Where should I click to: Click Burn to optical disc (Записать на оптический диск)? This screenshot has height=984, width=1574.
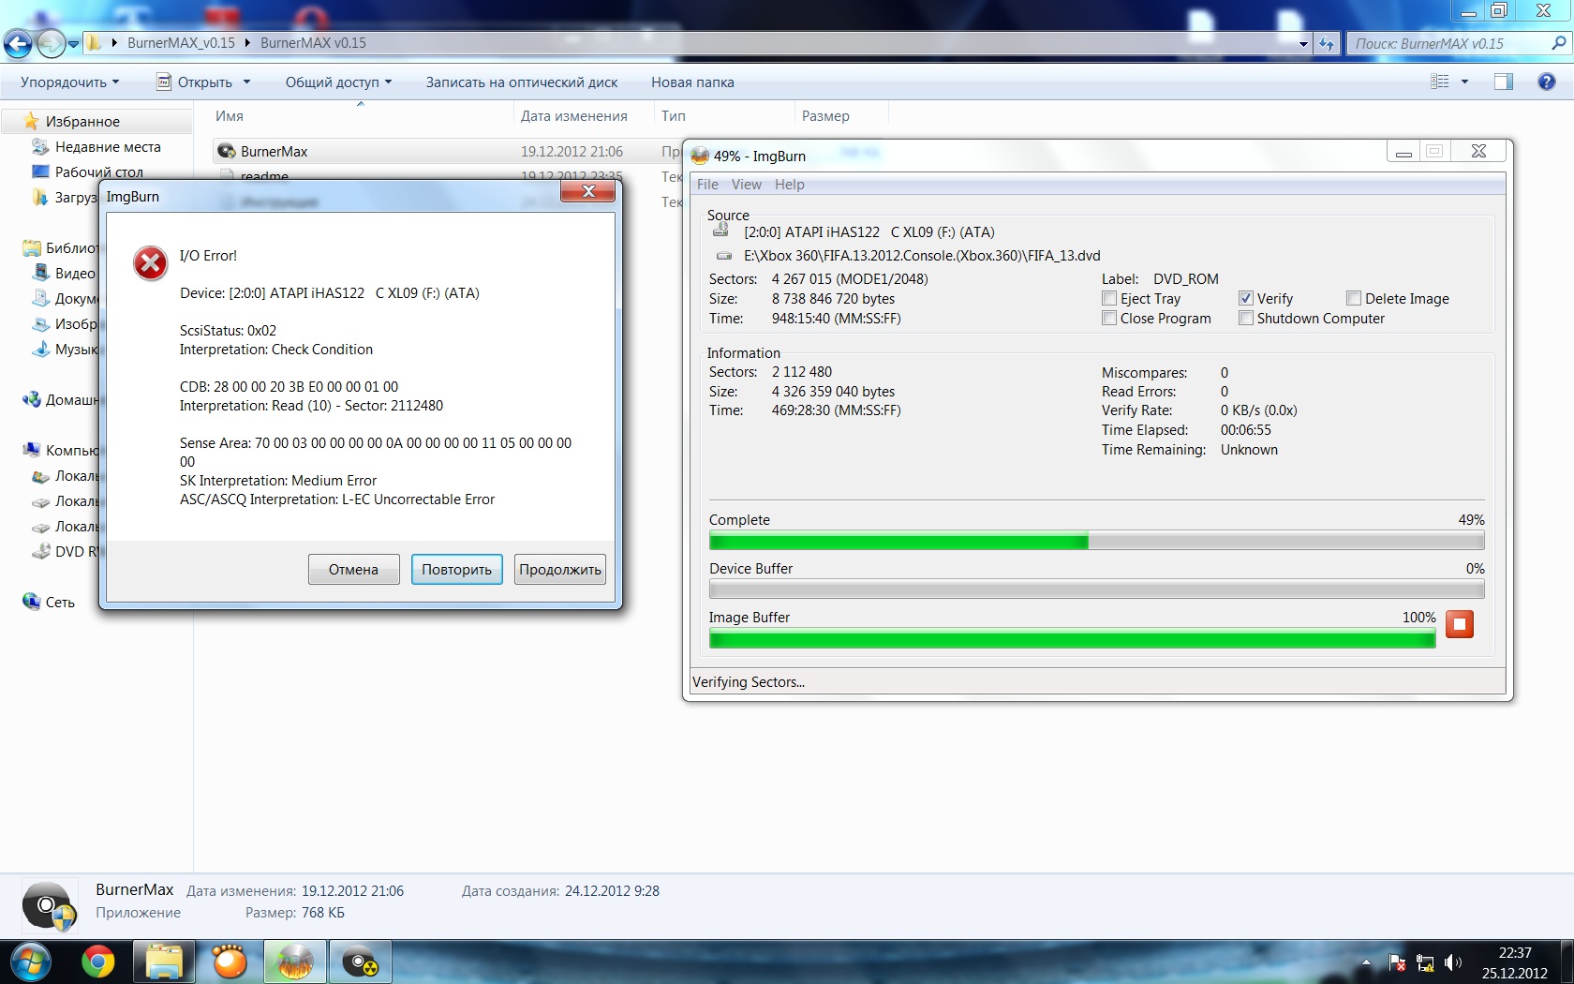point(522,82)
